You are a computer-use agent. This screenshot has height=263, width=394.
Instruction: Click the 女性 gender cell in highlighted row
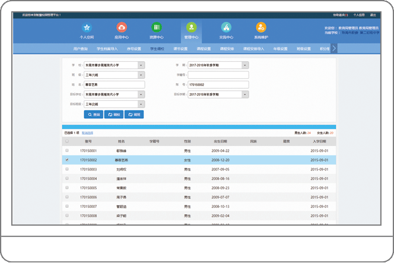(x=188, y=160)
